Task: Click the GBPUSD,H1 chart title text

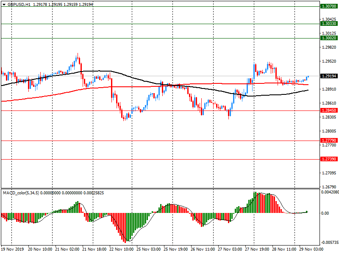Action: click(x=19, y=4)
